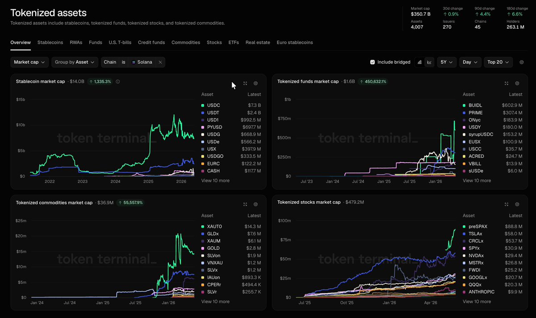The height and width of the screenshot is (318, 536).
Task: Click the 450,632.1% change badge
Action: point(373,82)
